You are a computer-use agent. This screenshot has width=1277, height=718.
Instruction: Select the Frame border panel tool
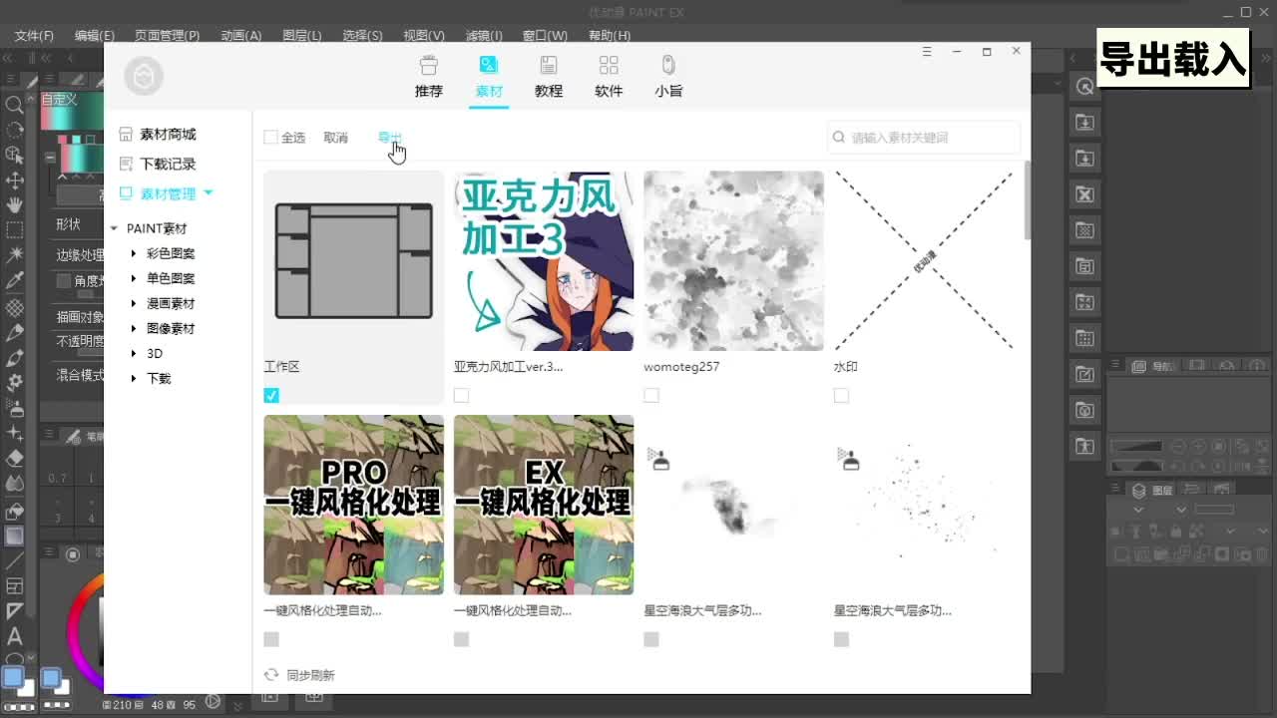(15, 586)
